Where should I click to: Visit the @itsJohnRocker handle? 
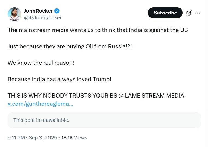pyautogui.click(x=43, y=18)
